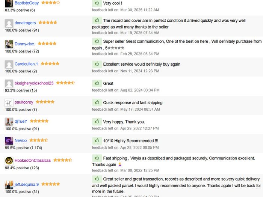Click HookedOnClassicss avatar icon

(9, 161)
